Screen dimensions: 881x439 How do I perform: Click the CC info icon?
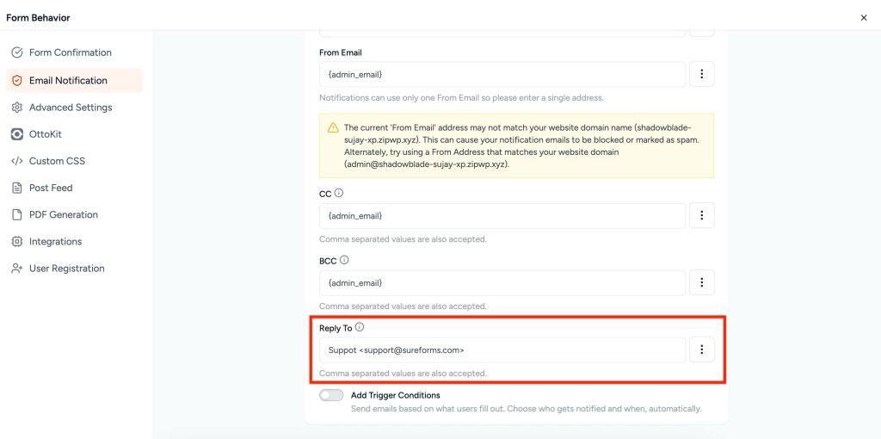pyautogui.click(x=339, y=194)
